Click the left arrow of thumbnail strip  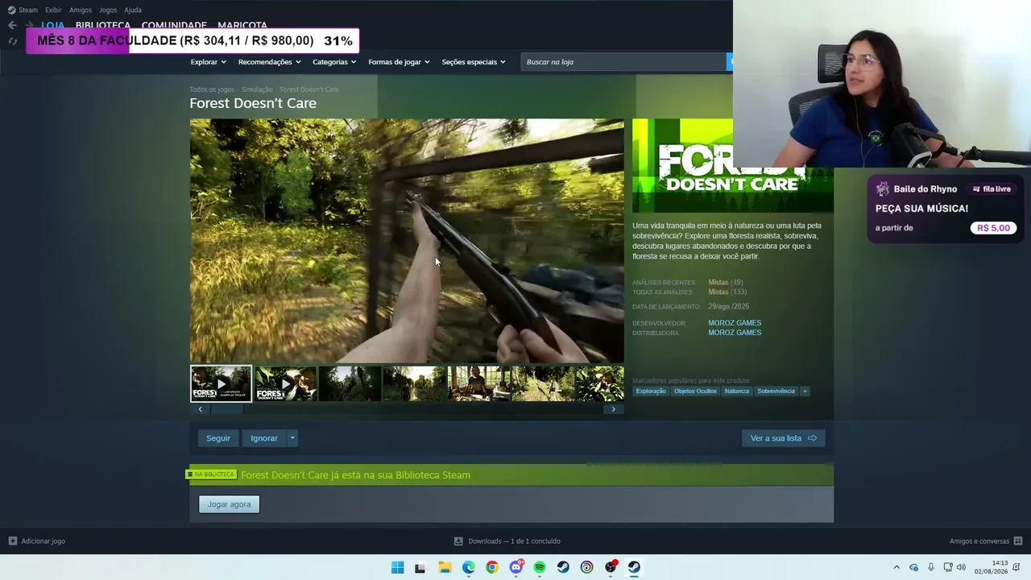tap(201, 409)
